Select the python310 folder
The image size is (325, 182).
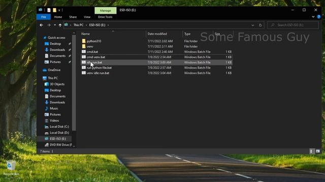click(93, 41)
